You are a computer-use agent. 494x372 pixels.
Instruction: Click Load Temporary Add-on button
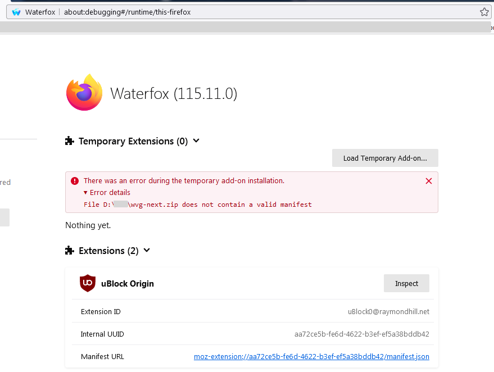pyautogui.click(x=385, y=158)
